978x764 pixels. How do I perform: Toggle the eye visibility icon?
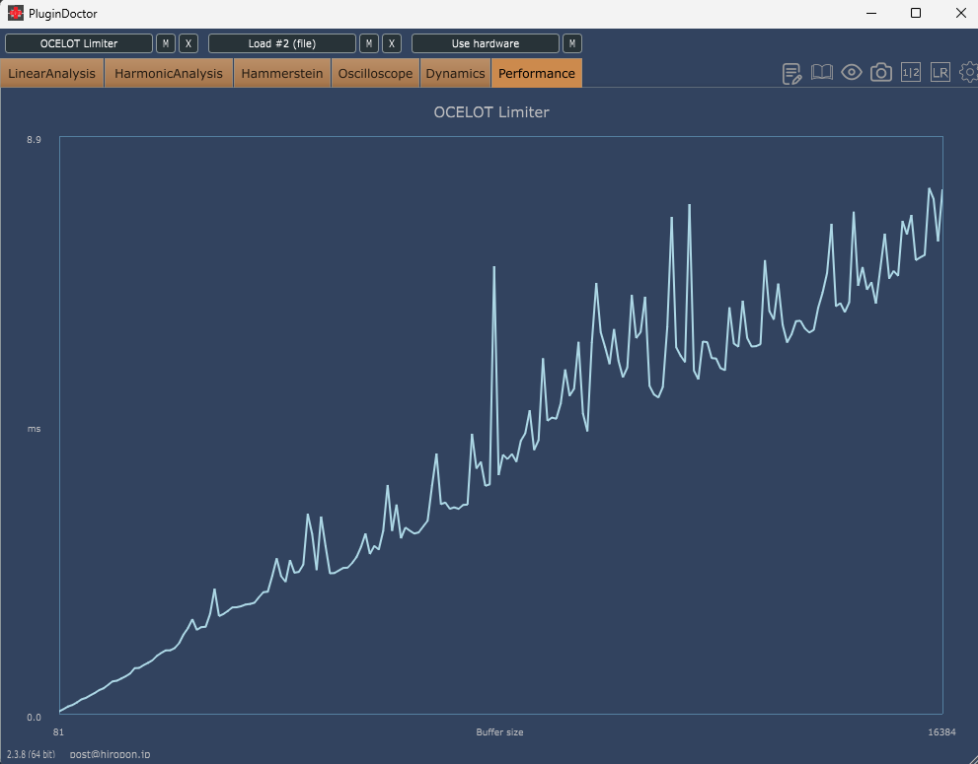coord(852,73)
